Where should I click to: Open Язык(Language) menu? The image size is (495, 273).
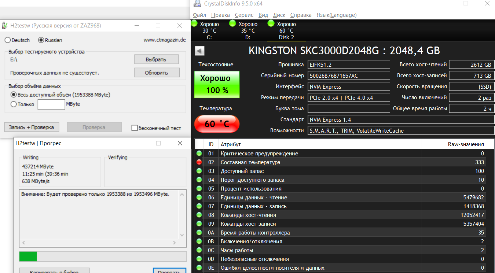pos(337,15)
